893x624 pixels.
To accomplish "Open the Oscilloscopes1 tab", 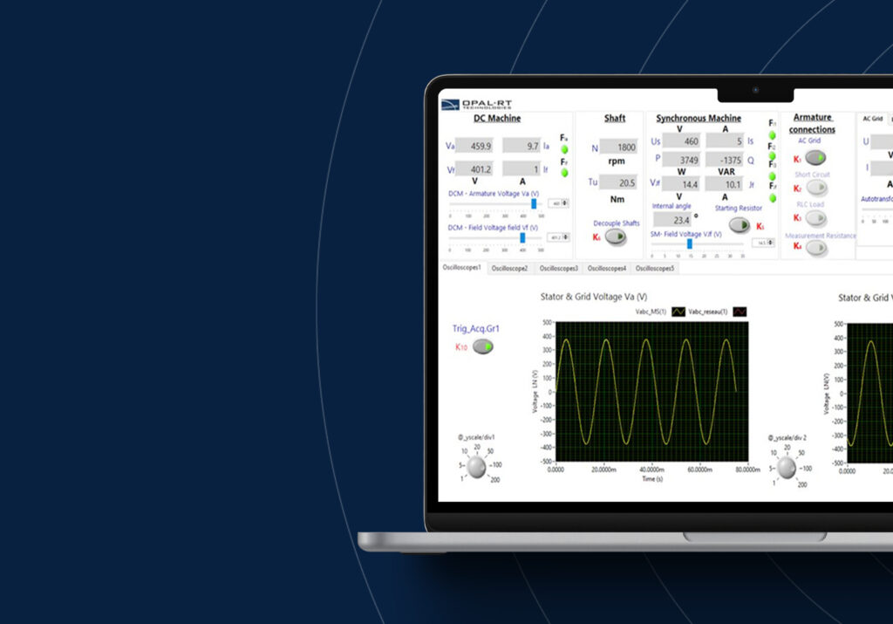I will click(462, 267).
